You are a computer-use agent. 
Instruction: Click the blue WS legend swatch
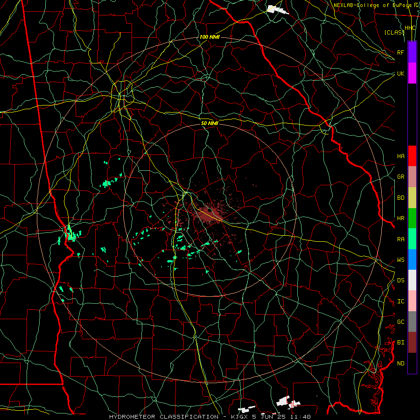[x=412, y=259]
